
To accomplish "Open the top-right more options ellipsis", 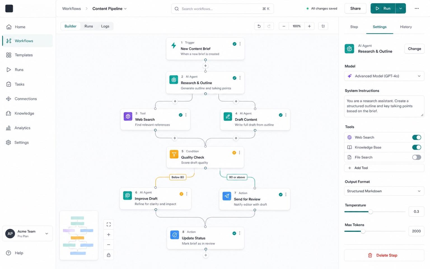I will 417,9.
